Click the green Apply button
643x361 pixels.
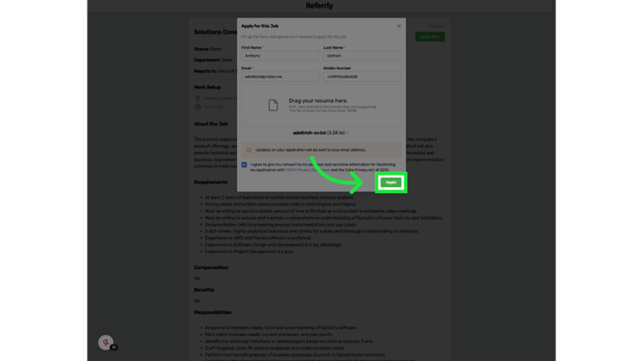point(391,182)
